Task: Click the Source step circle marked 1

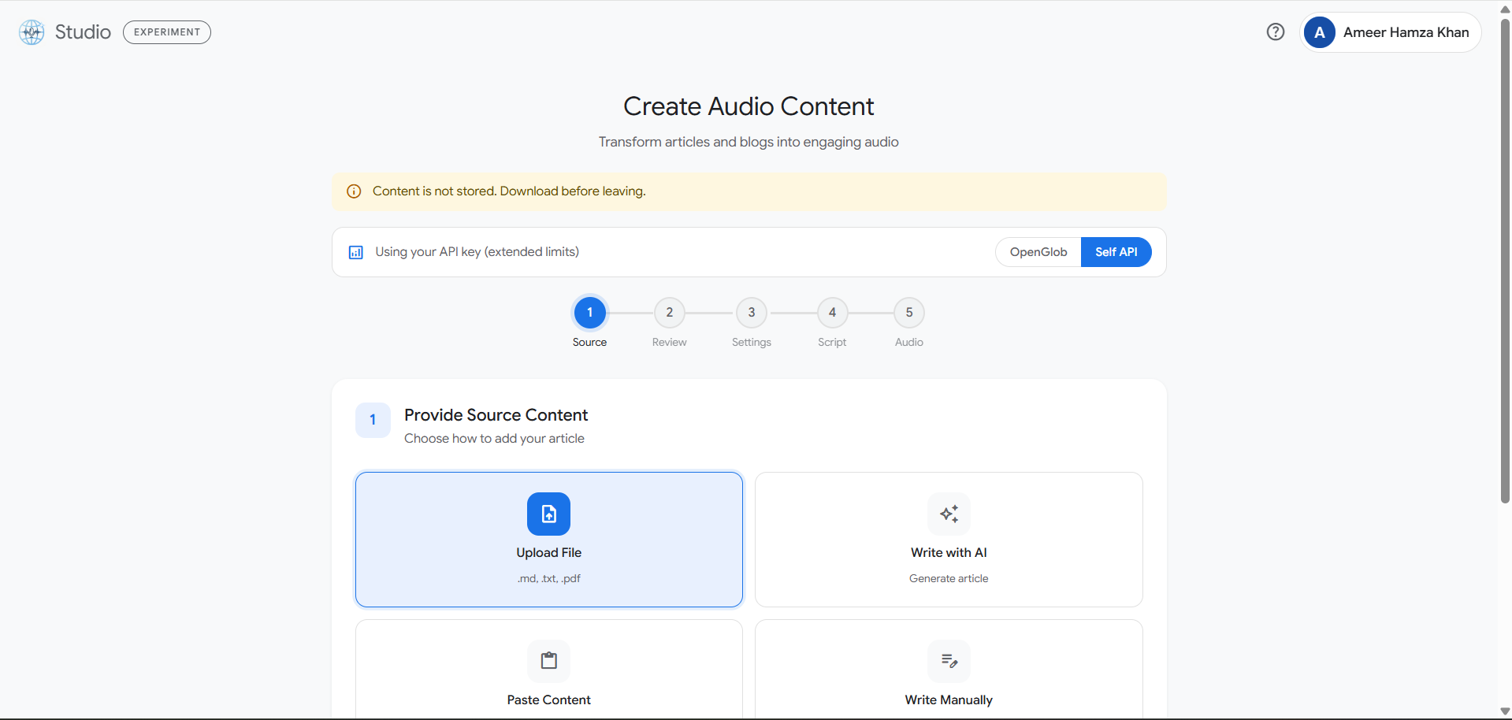Action: [589, 312]
